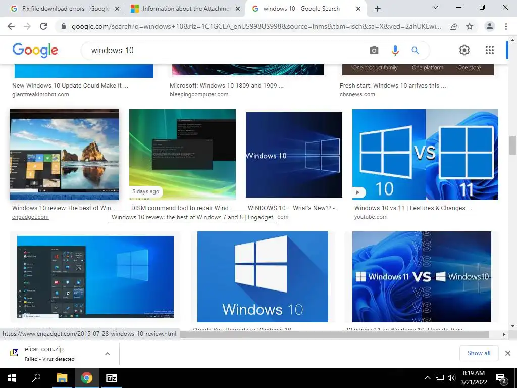
Task: Open youtube.com source link
Action: coord(371,217)
